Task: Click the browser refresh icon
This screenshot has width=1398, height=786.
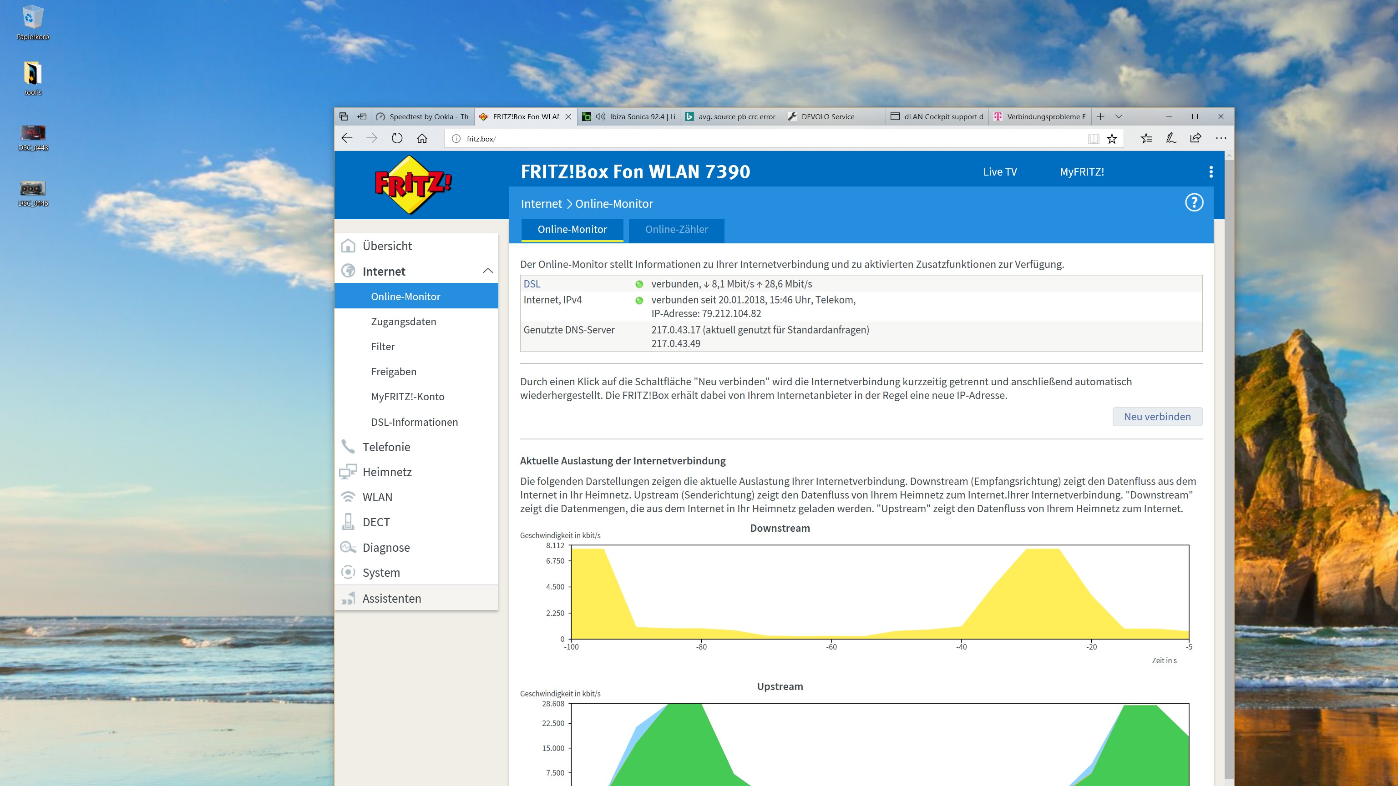Action: tap(397, 138)
